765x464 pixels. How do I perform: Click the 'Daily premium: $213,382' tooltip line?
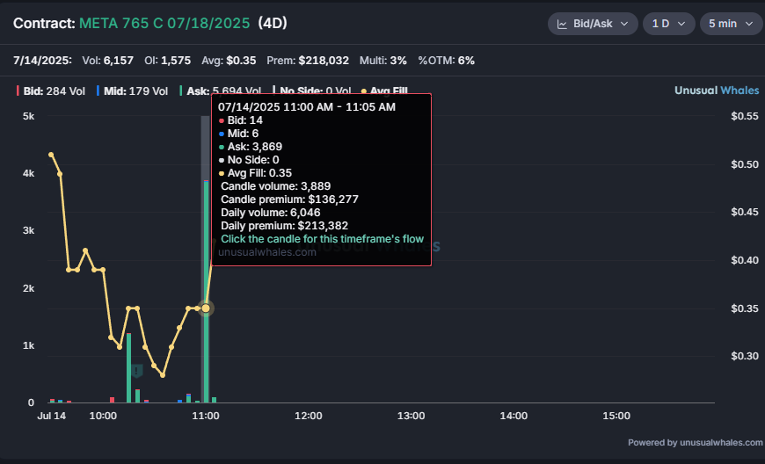284,226
